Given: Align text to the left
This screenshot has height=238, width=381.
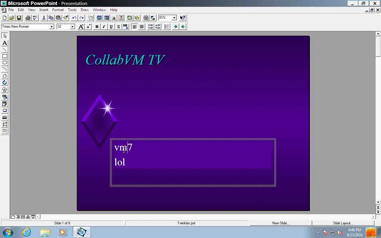Looking at the screenshot, I should 135,27.
